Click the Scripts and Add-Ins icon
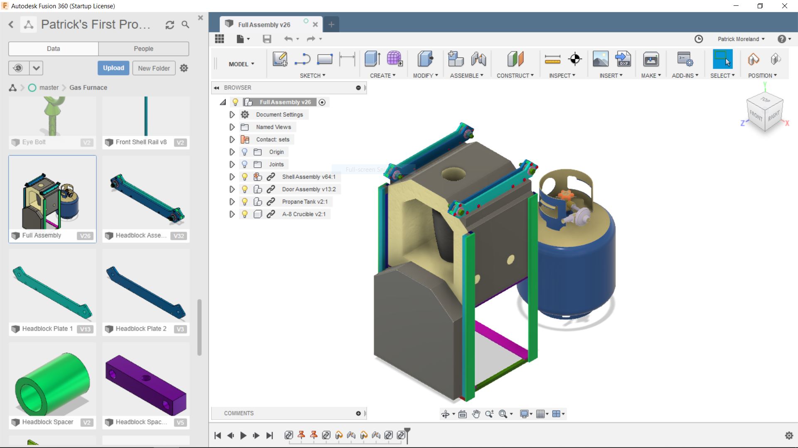Viewport: 798px width, 448px height. [685, 59]
